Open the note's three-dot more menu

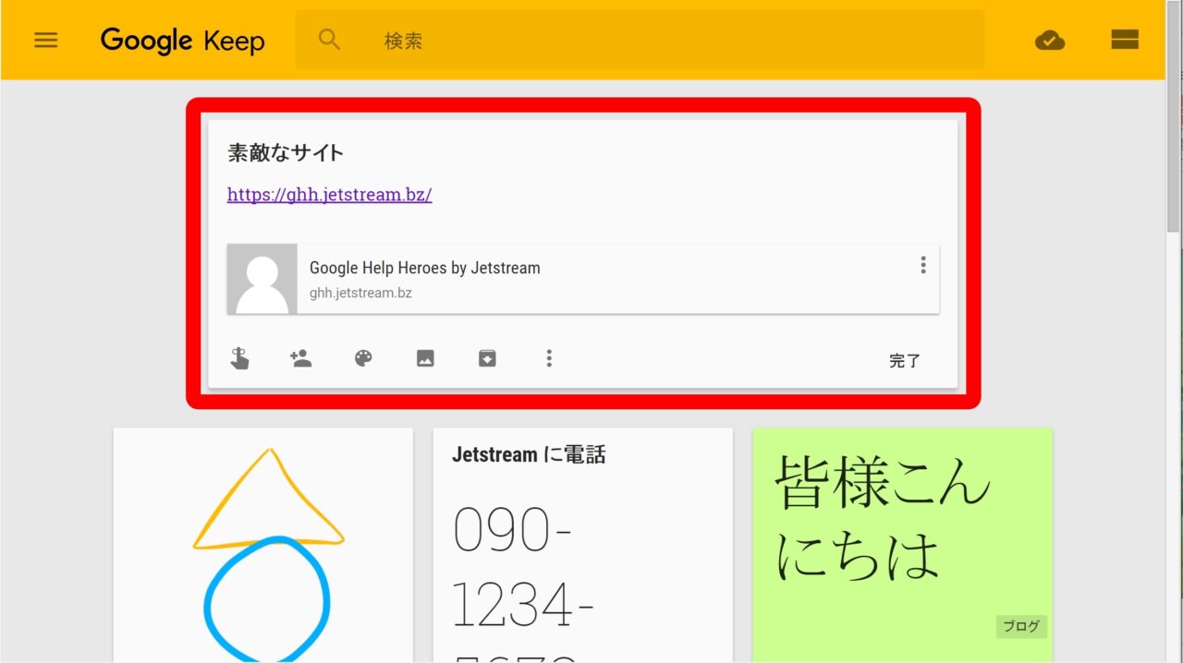point(549,358)
